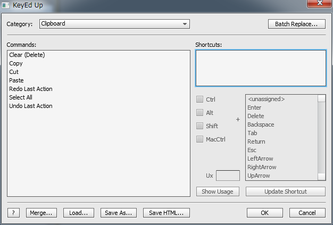The height and width of the screenshot is (225, 333).
Task: Toggle the Alt modifier checkbox
Action: click(x=199, y=113)
